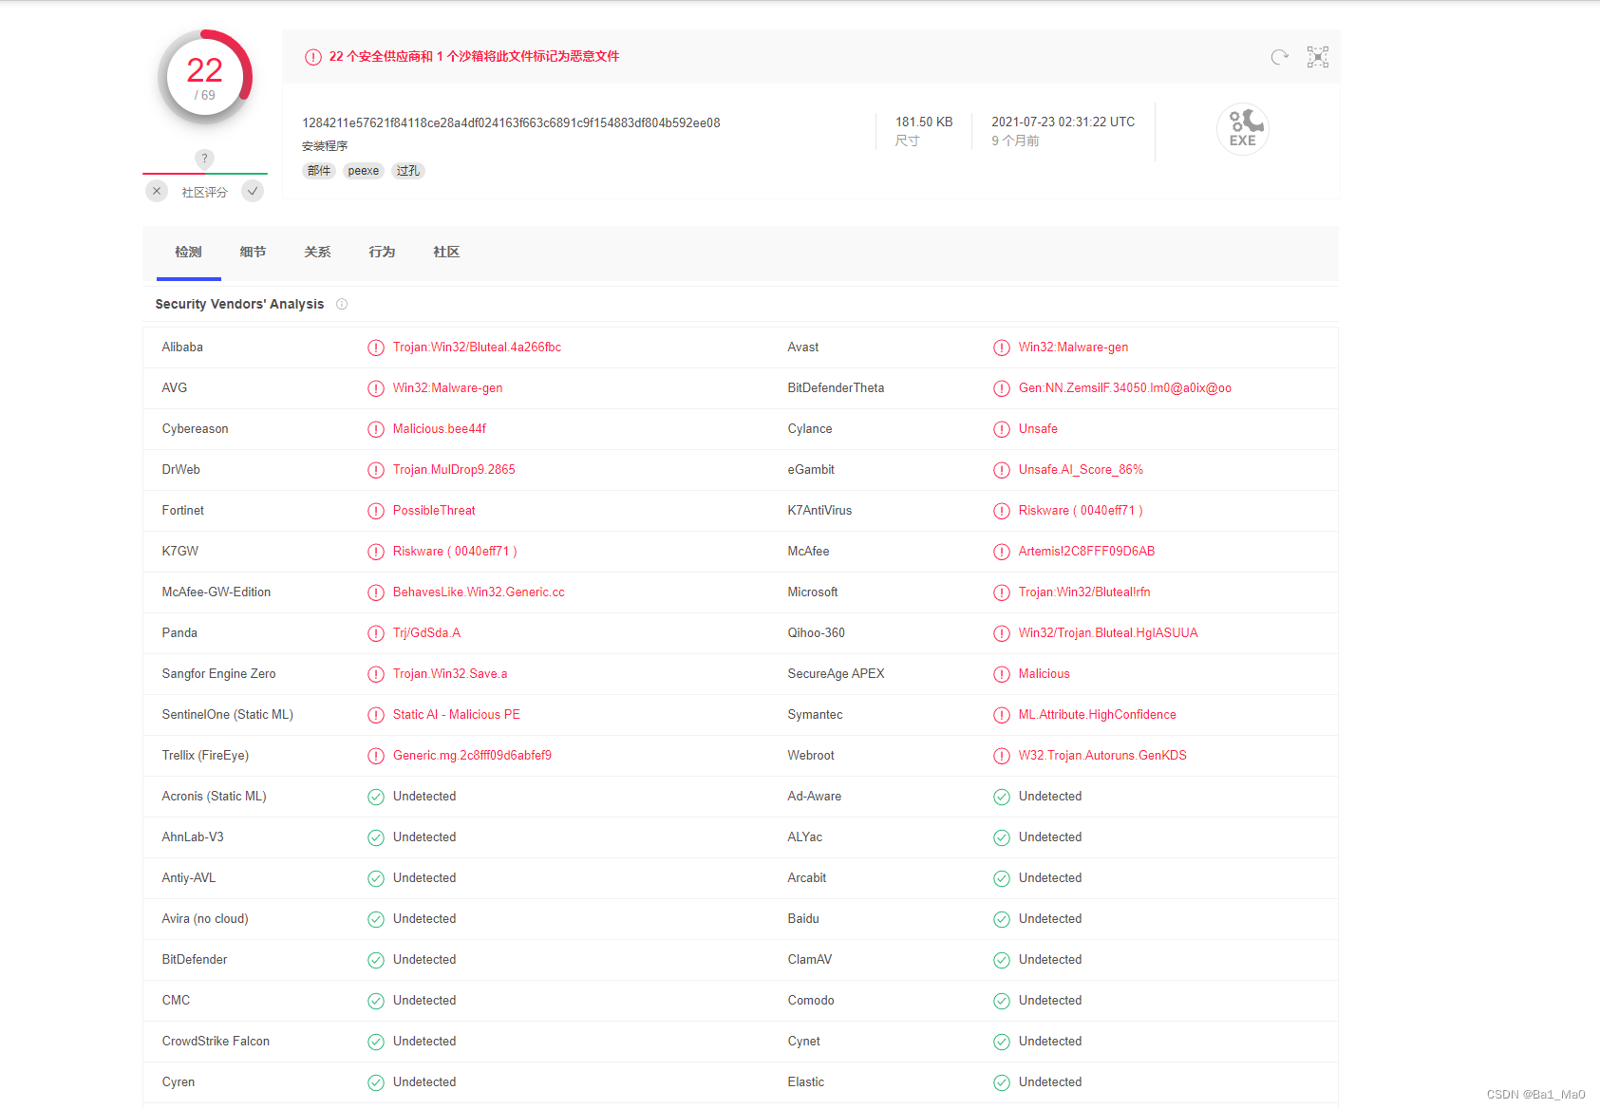
Task: Click Unsafe.AI_Score_86% eGambit result
Action: click(1081, 470)
